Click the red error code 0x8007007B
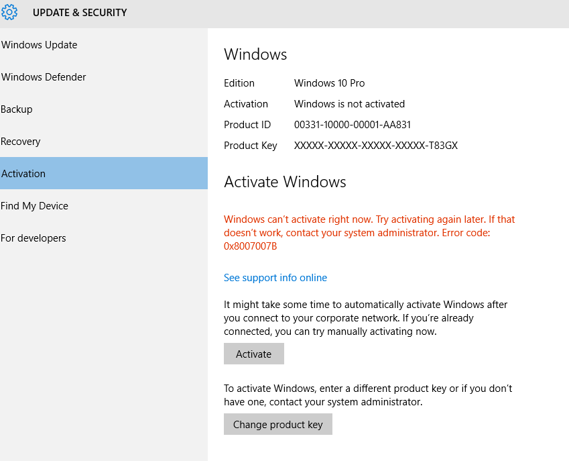The height and width of the screenshot is (461, 569). point(251,246)
